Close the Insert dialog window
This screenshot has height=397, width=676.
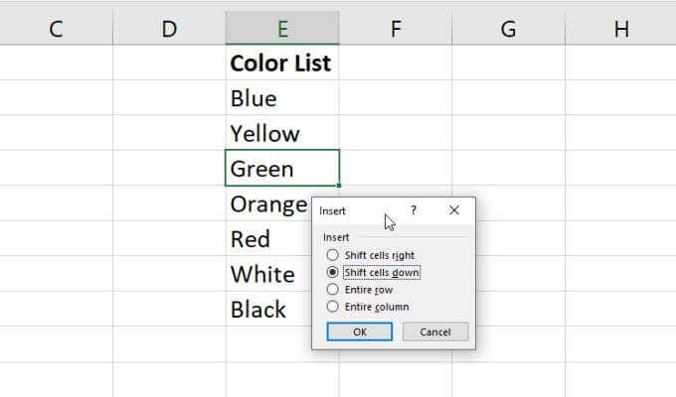[x=454, y=211]
